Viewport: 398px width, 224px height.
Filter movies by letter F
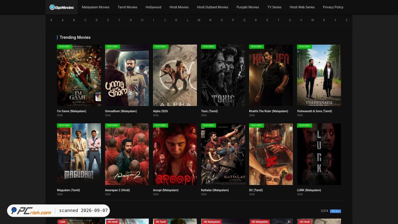pyautogui.click(x=119, y=20)
